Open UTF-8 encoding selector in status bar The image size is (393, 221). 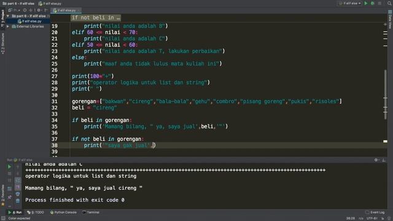[373, 219]
